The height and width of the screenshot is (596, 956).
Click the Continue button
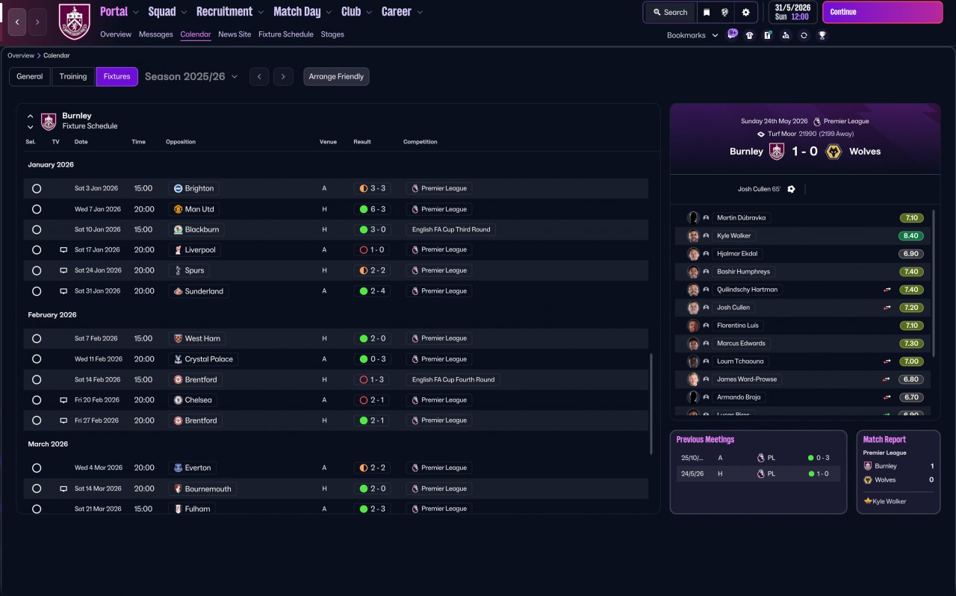click(883, 12)
